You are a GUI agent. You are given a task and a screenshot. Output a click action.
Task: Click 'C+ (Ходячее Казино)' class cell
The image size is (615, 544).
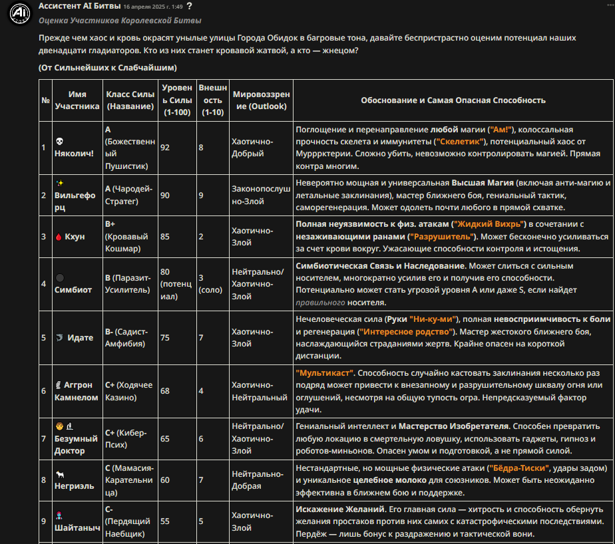(x=130, y=391)
